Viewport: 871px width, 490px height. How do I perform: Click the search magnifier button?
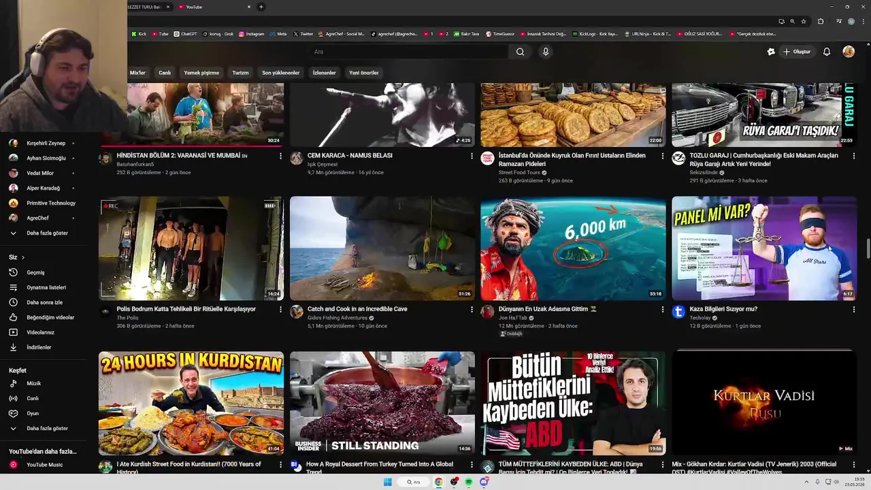coord(520,52)
